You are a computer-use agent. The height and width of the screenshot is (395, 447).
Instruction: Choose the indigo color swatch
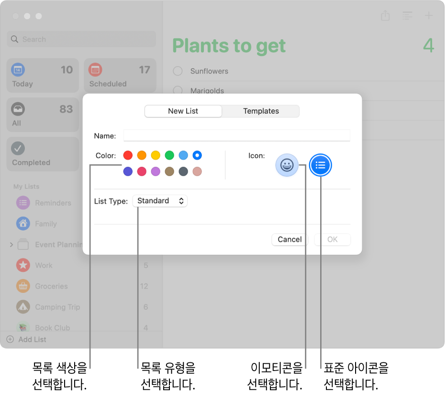128,171
